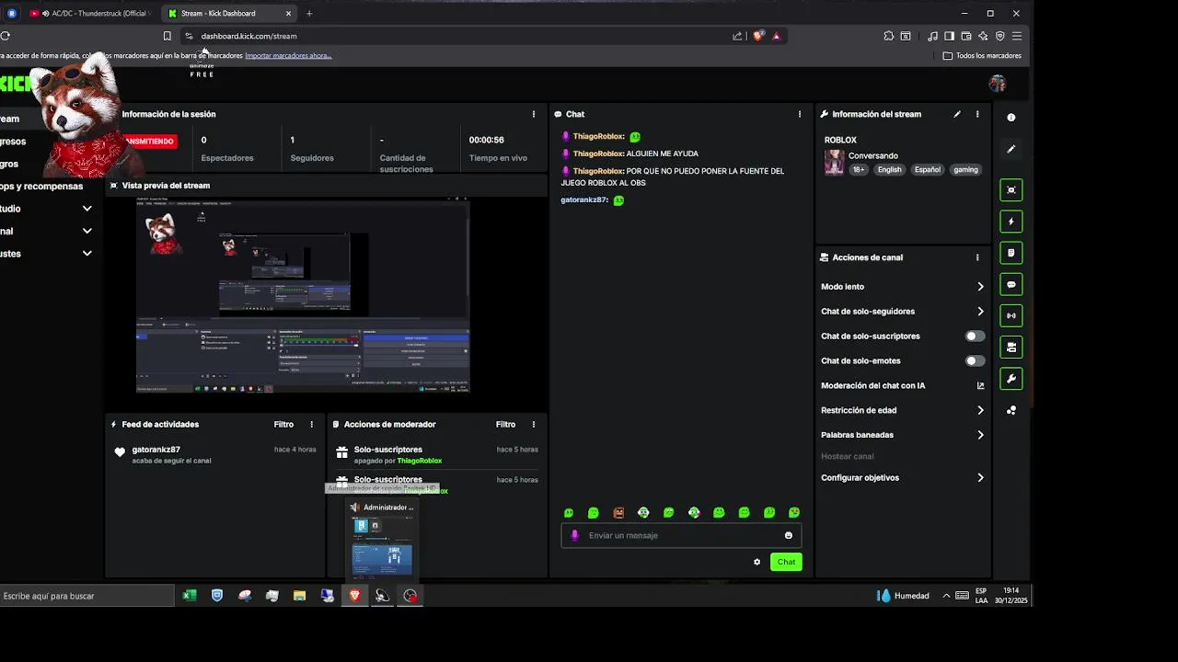Toggle the chat bubble sidebar icon
The width and height of the screenshot is (1178, 662).
pyautogui.click(x=1011, y=285)
